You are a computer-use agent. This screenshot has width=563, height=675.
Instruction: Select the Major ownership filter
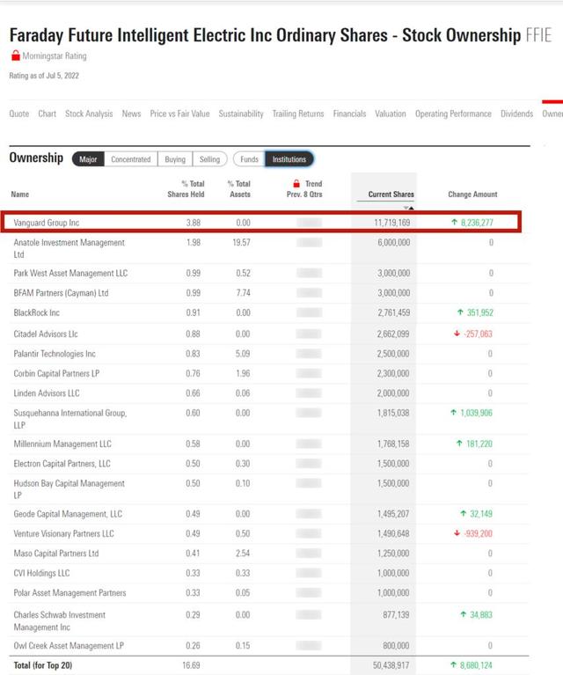88,159
